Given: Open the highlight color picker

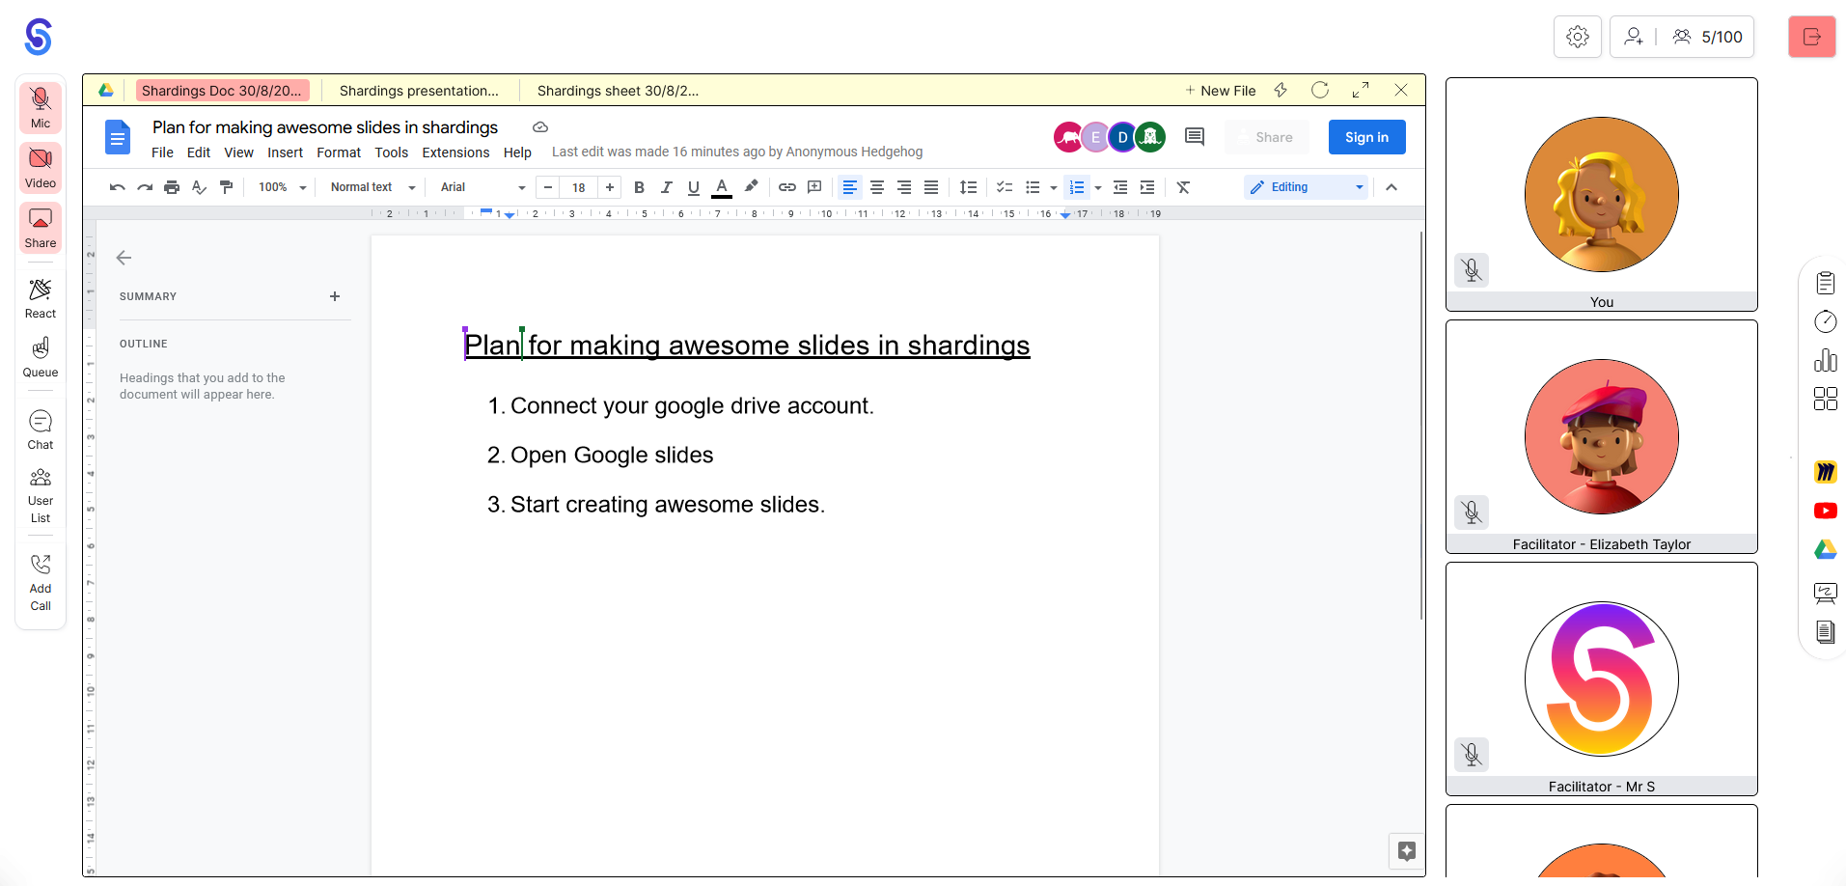Looking at the screenshot, I should tap(751, 187).
